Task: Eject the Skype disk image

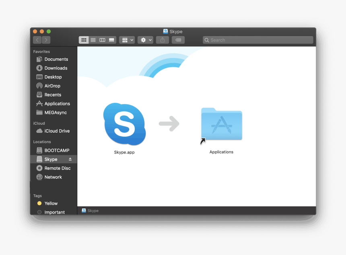Action: click(x=70, y=159)
